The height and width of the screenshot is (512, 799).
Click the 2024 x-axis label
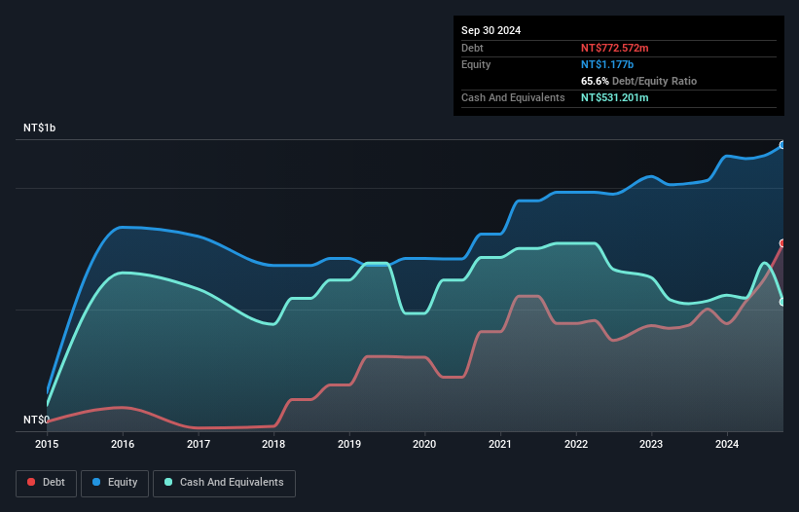click(x=727, y=444)
